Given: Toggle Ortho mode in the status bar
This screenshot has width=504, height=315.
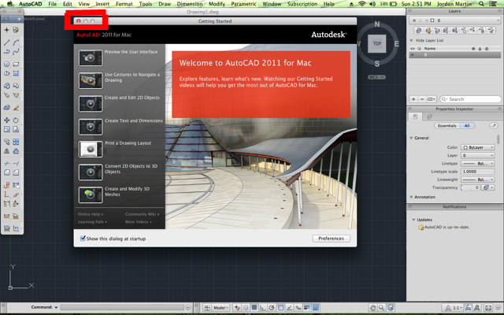Looking at the screenshot, I should click(263, 308).
